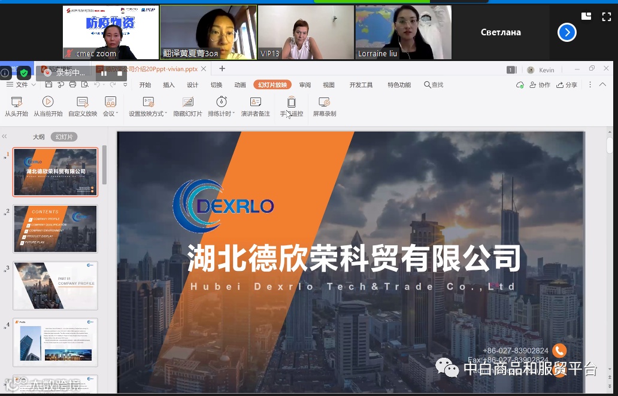Viewport: 618px width, 396px height.
Task: Click the green shield icon
Action: 25,72
